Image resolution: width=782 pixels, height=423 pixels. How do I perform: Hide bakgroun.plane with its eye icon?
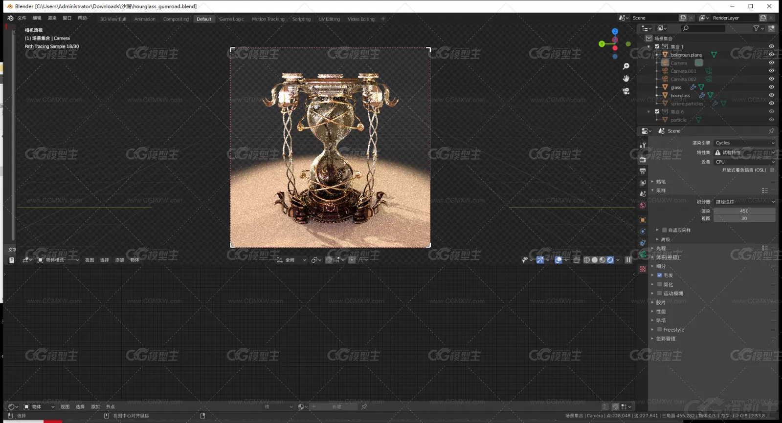[x=771, y=55]
